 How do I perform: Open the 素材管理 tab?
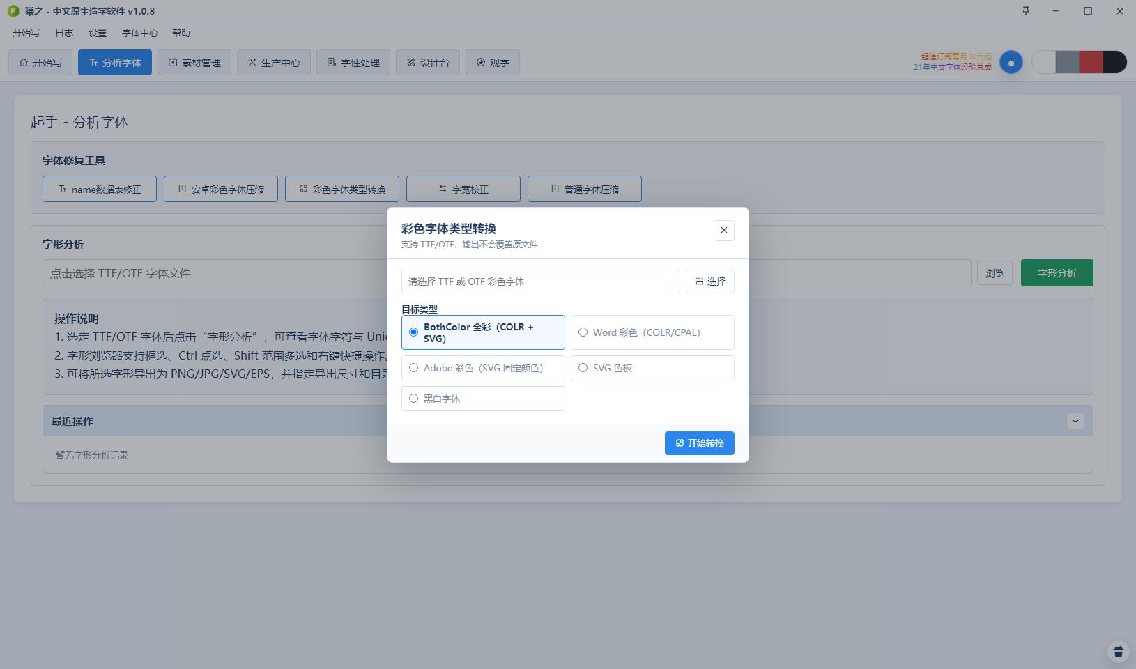194,63
